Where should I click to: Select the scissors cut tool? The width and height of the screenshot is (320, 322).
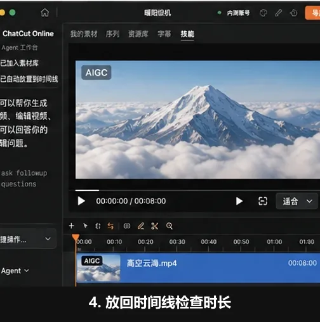click(x=155, y=226)
